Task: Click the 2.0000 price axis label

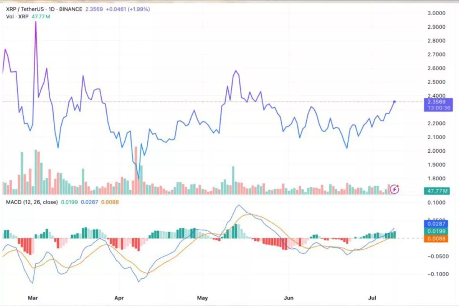Action: pos(437,151)
